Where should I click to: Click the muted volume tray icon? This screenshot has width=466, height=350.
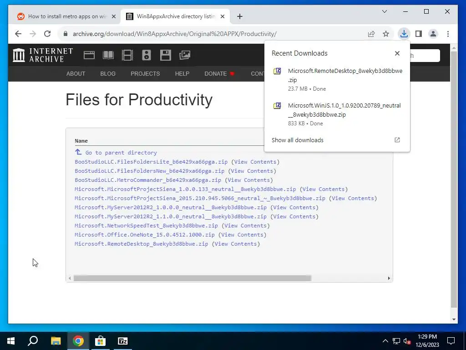tap(407, 341)
